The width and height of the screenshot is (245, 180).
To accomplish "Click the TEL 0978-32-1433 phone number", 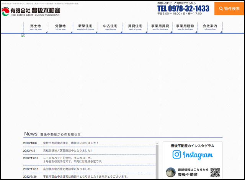I will point(183,8).
